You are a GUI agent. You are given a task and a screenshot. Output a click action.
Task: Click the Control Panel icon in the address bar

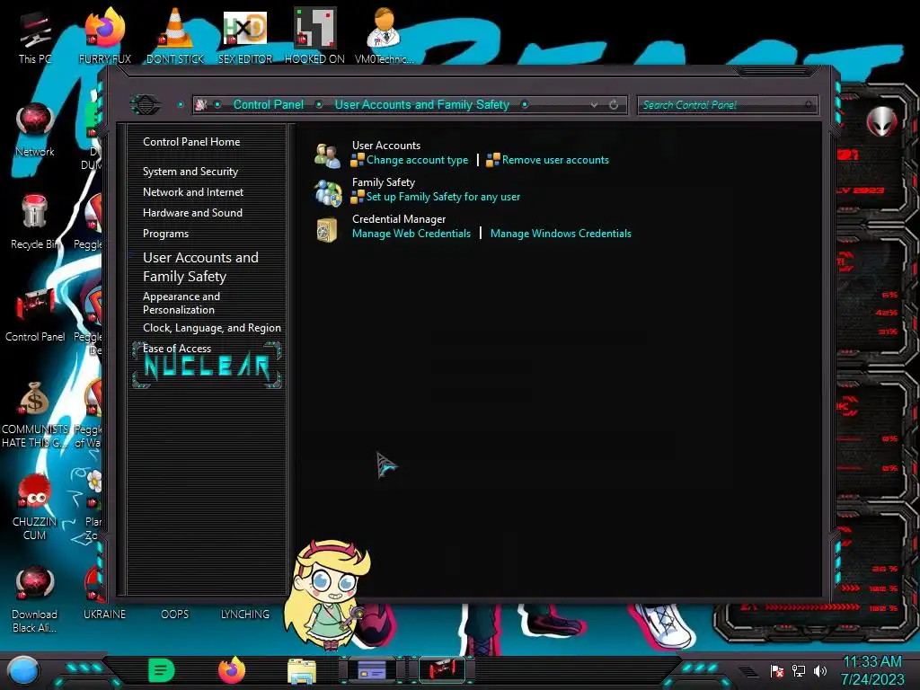201,105
